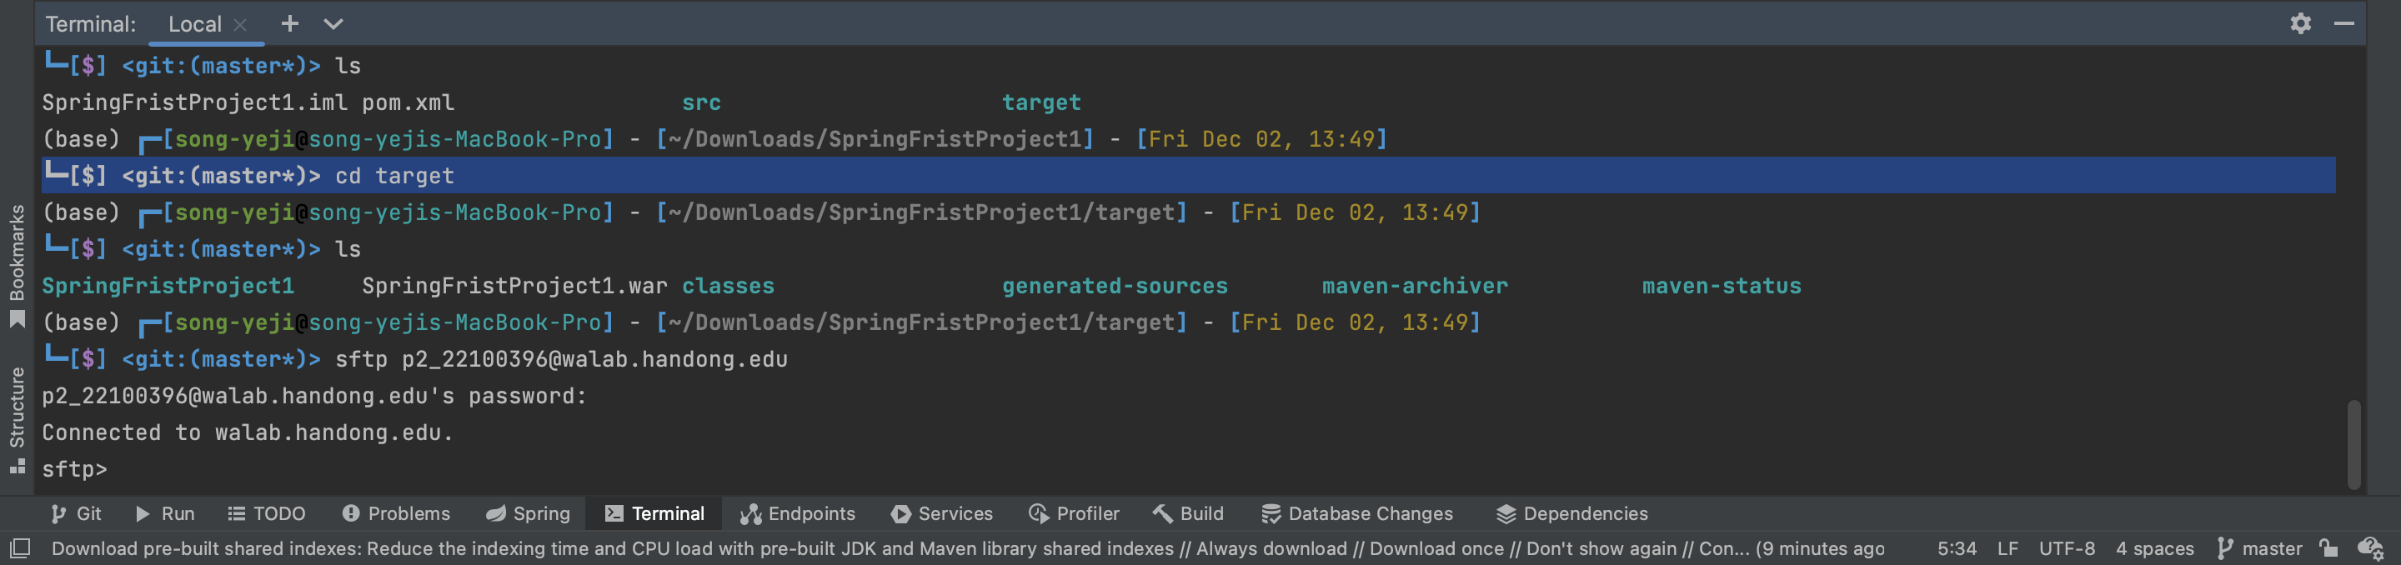This screenshot has width=2401, height=565.
Task: Click the highlighted 'cd target' command line
Action: (1188, 175)
